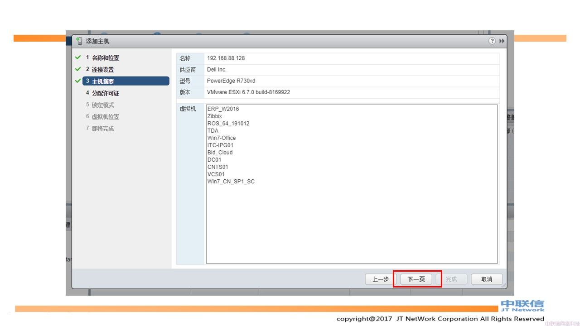Click the 供应商 field label
The width and height of the screenshot is (580, 326).
[x=188, y=70]
